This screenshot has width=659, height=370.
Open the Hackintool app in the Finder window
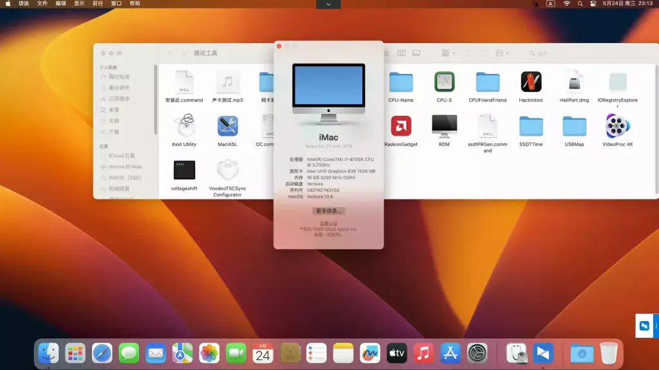point(531,82)
